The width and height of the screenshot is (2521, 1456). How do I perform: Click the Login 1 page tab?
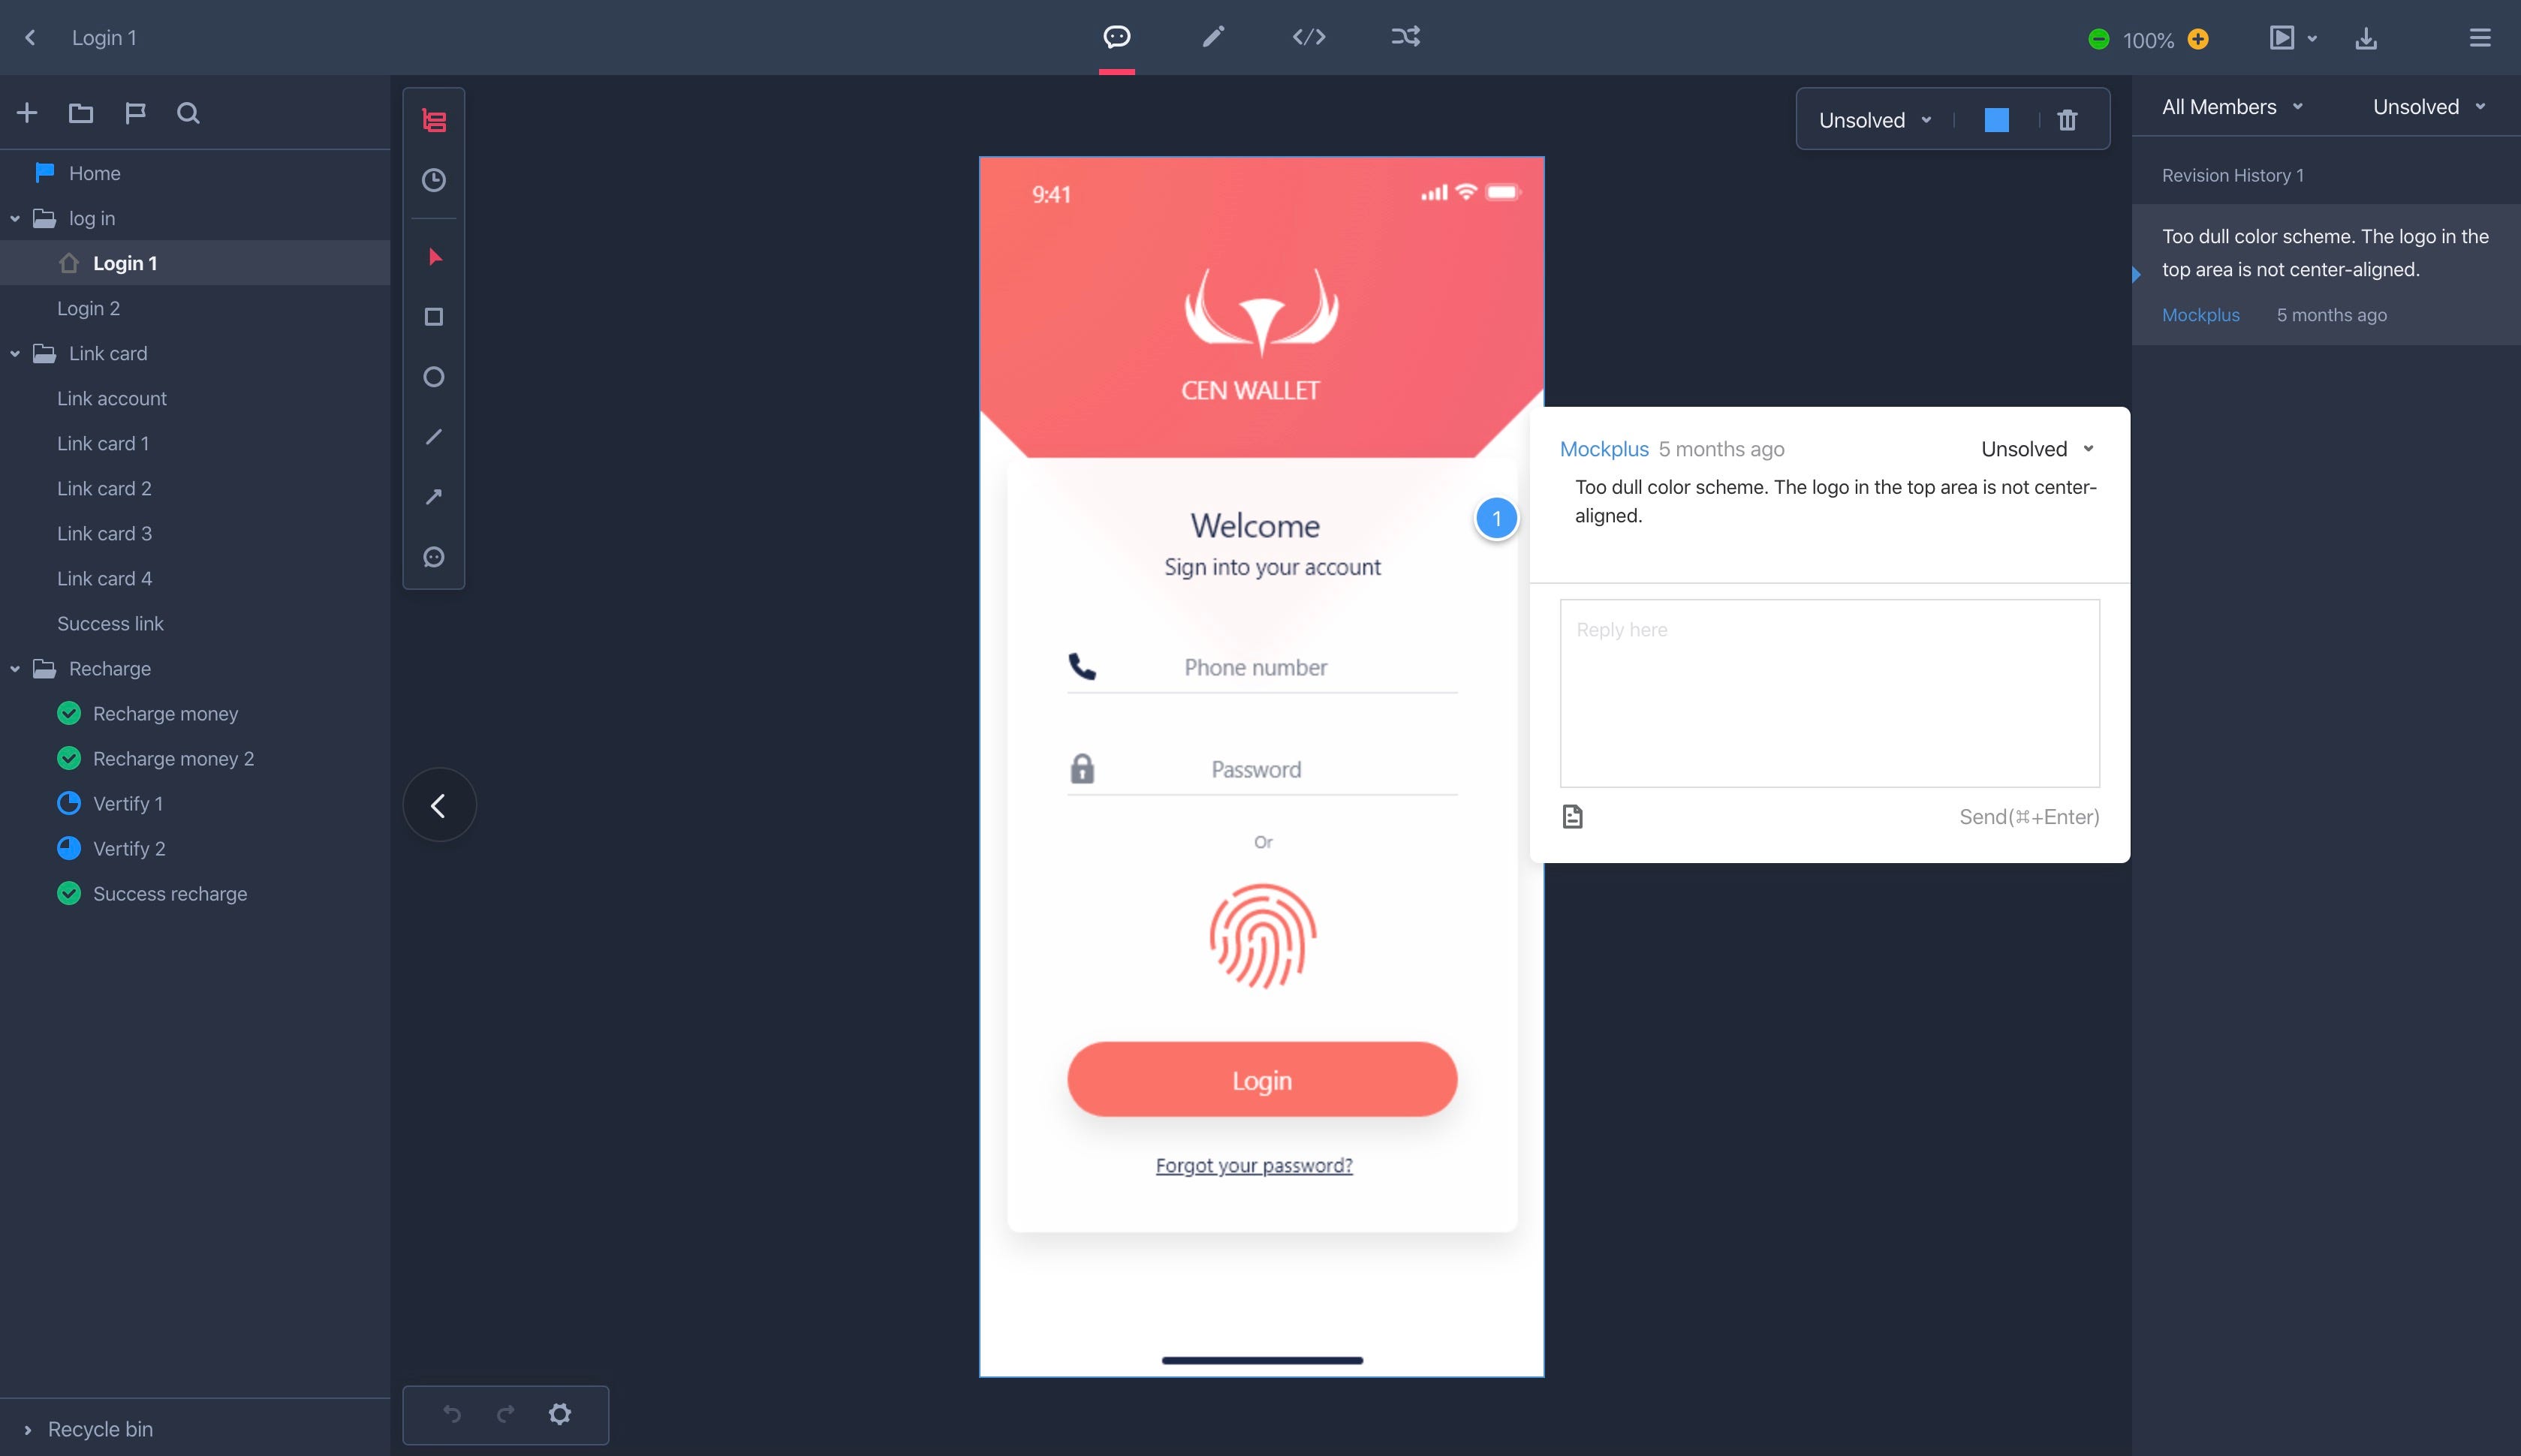[x=125, y=262]
